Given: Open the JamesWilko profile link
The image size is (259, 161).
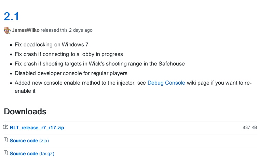Looking at the screenshot, I should point(26,30).
